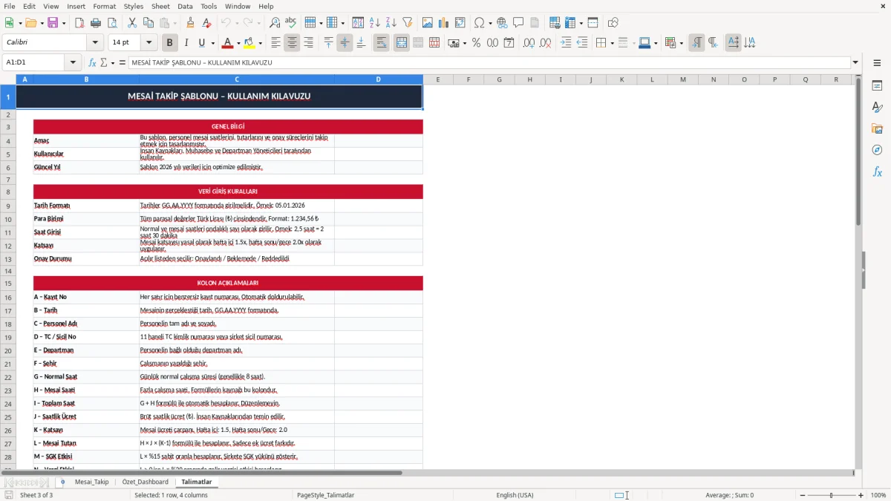This screenshot has width=891, height=501.
Task: Click Zoom In plus button
Action: (861, 495)
